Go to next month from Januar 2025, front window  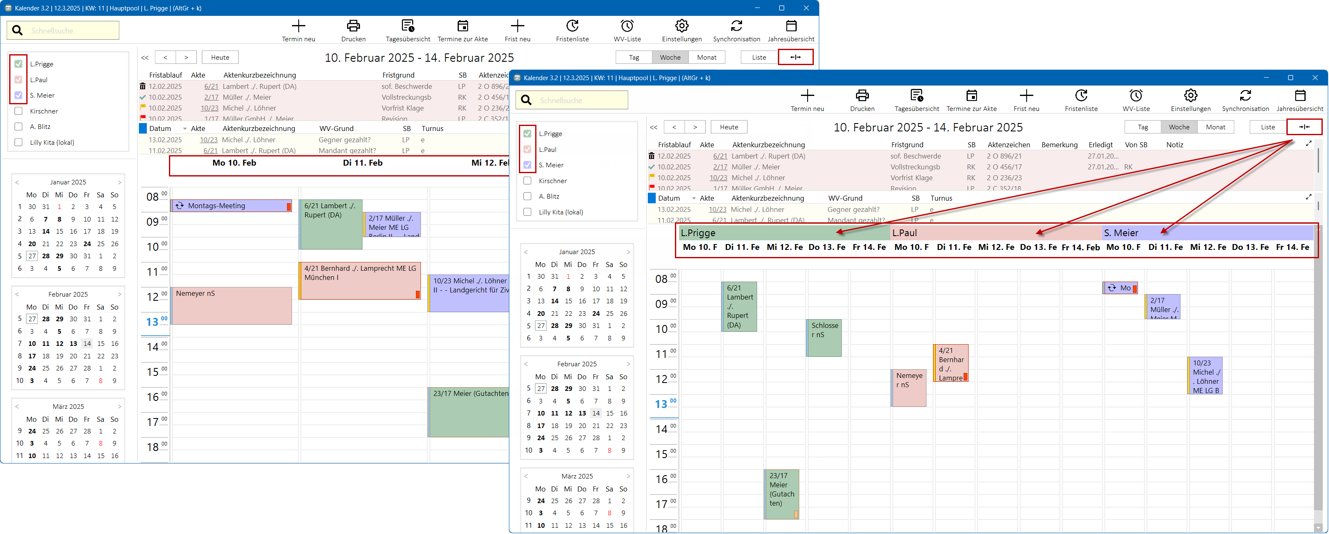point(628,252)
